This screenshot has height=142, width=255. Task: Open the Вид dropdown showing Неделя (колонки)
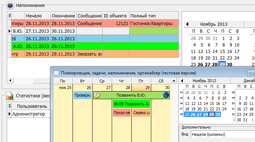tap(223, 134)
